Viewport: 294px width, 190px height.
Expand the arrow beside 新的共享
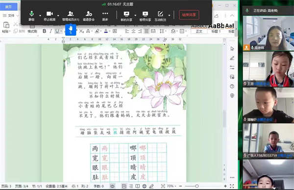[x=135, y=15]
